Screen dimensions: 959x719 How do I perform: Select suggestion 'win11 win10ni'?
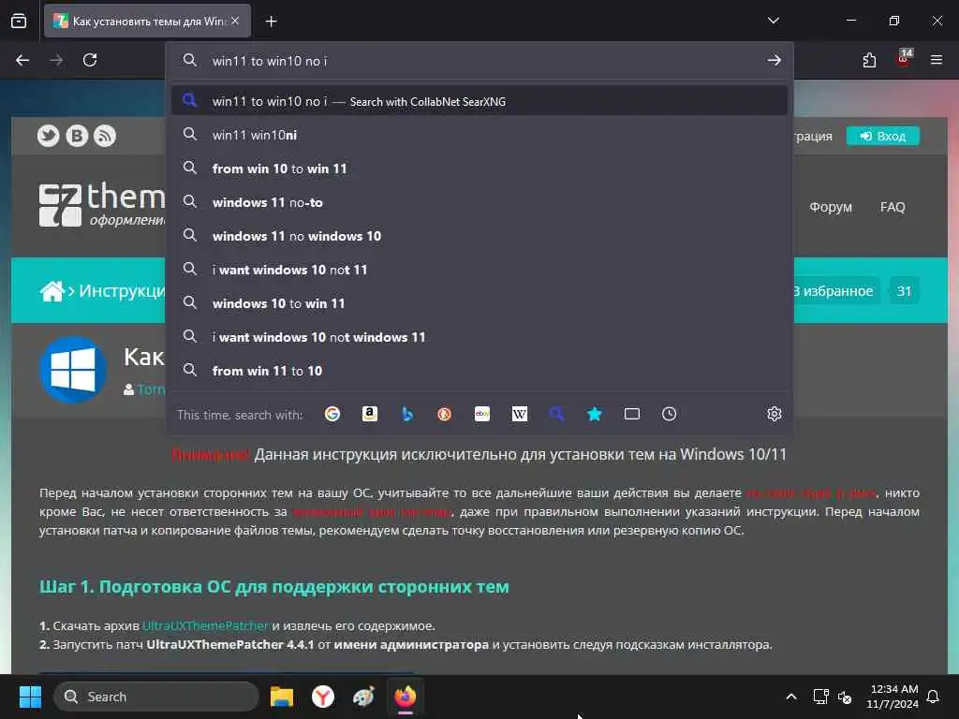[479, 135]
